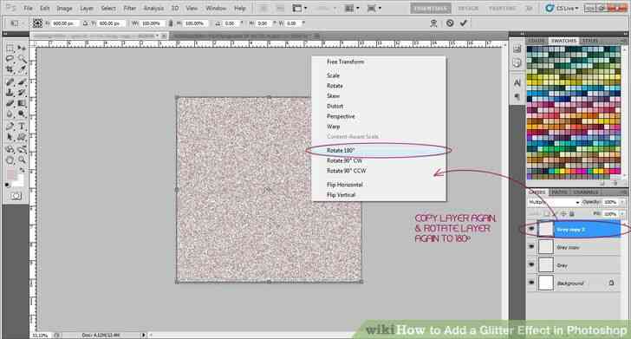Select the Design workspace button
The width and height of the screenshot is (631, 339).
(468, 8)
